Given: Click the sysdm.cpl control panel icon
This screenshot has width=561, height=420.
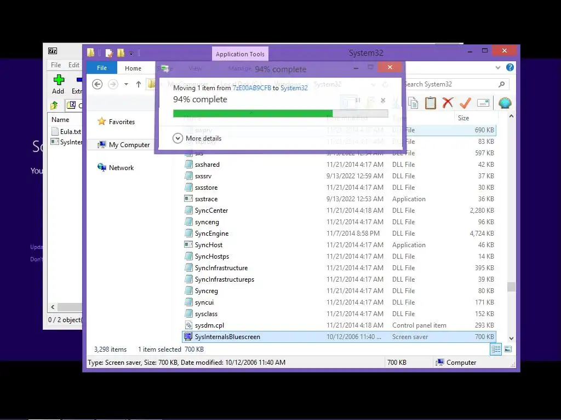Looking at the screenshot, I should pos(188,325).
